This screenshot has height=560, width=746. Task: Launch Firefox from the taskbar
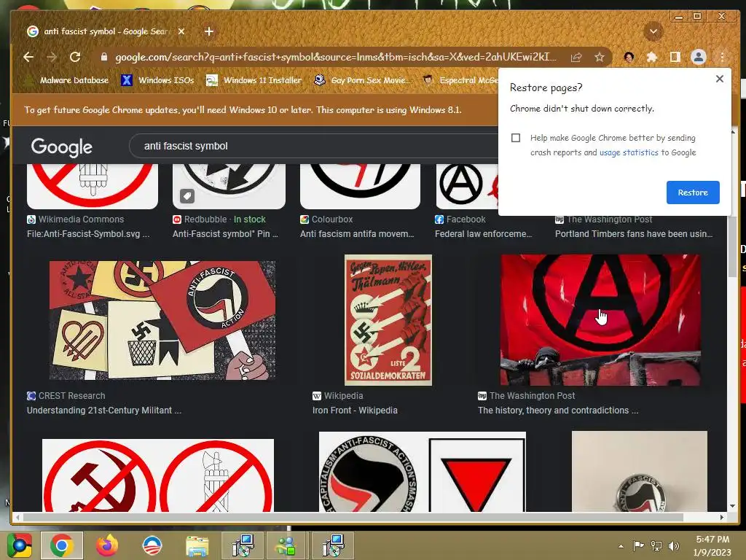[x=107, y=545]
